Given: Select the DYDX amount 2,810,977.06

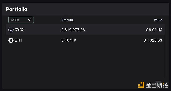Looking at the screenshot, I should [73, 30].
